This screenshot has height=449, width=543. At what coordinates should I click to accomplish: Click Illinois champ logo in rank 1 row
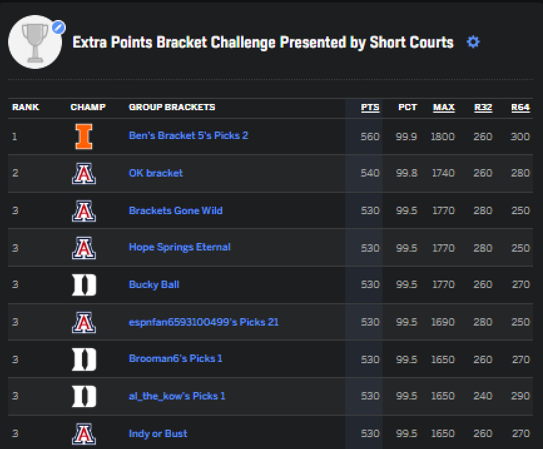click(x=84, y=137)
